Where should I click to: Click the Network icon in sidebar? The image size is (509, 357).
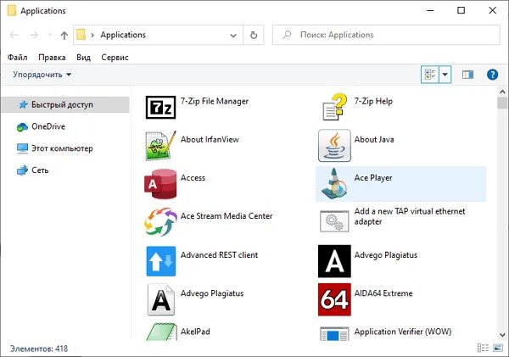tap(22, 170)
